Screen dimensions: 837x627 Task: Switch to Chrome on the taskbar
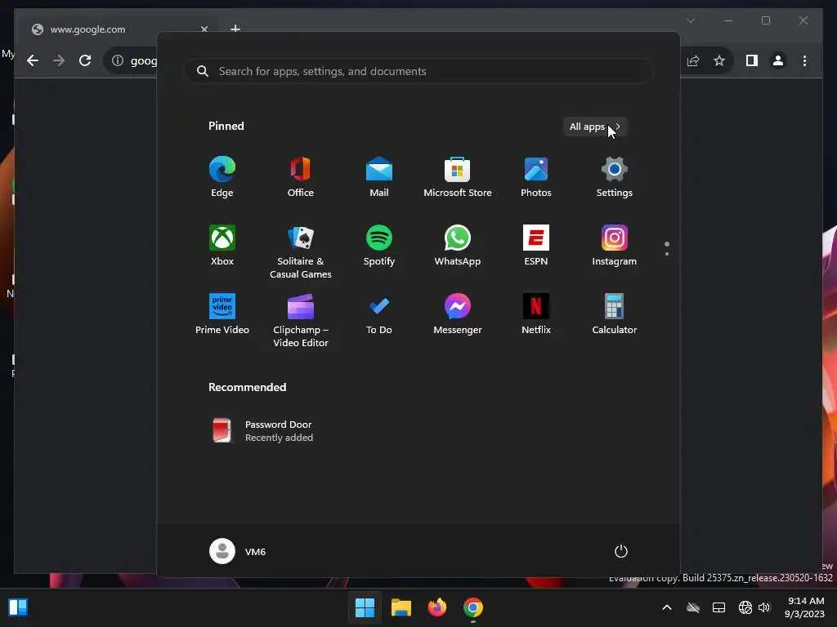pyautogui.click(x=473, y=607)
